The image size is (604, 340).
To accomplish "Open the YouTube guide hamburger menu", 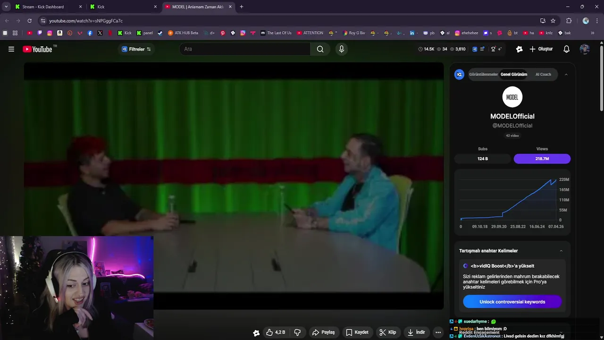I will pyautogui.click(x=11, y=49).
